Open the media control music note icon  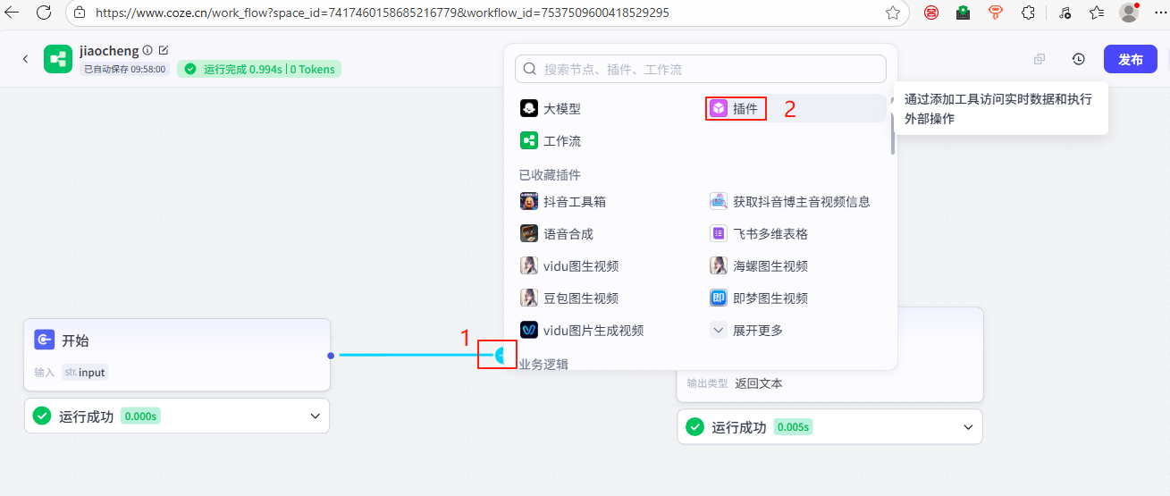coord(1064,13)
